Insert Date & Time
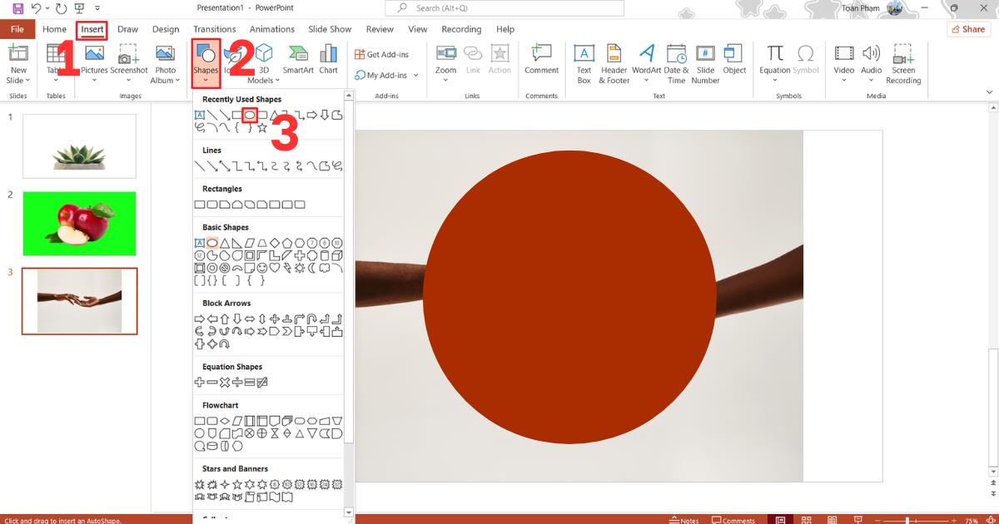The image size is (999, 524). 676,64
